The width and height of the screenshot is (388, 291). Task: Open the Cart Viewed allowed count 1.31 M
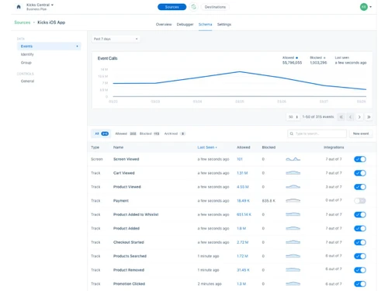[x=242, y=173]
